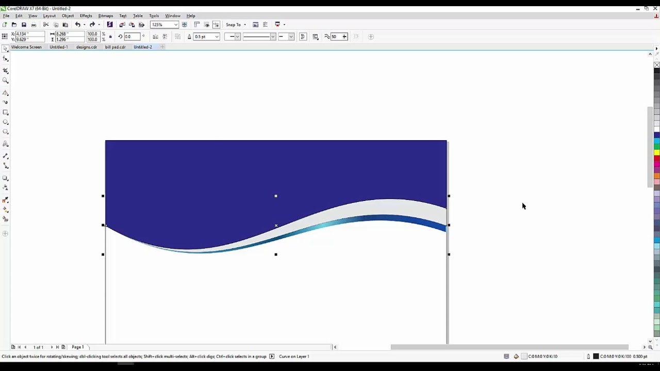
Task: Select the Ellipse tool
Action: coord(6,122)
